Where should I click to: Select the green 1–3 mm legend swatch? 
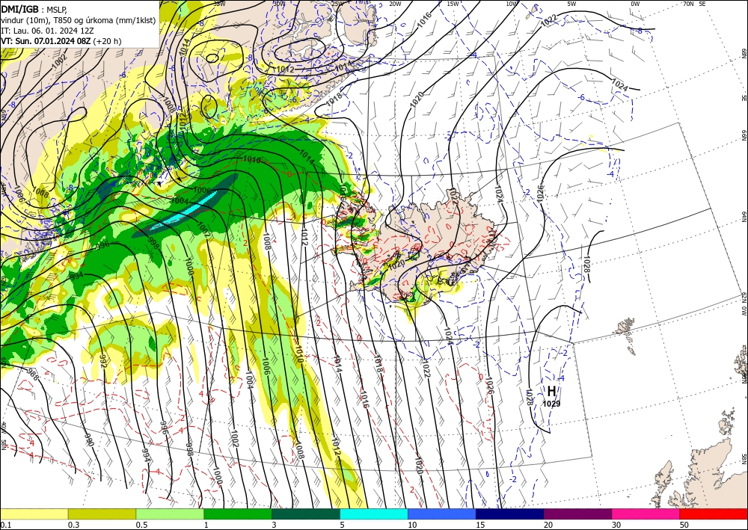(238, 514)
